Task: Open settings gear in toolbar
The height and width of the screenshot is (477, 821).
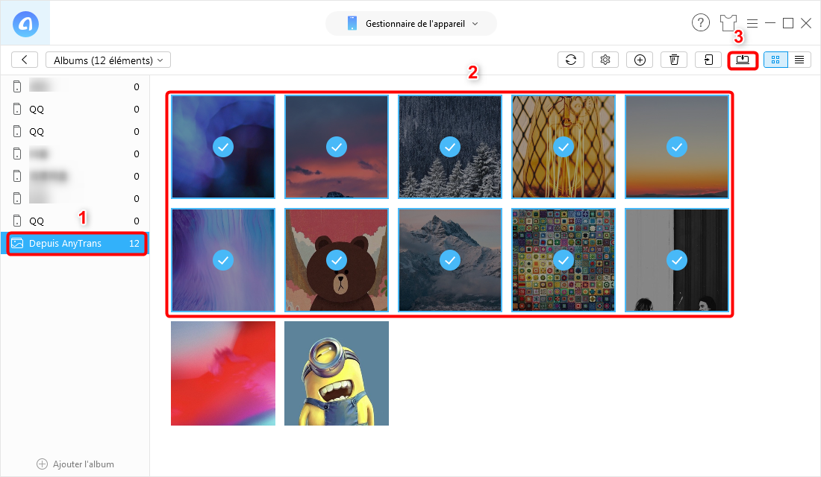Action: point(605,60)
